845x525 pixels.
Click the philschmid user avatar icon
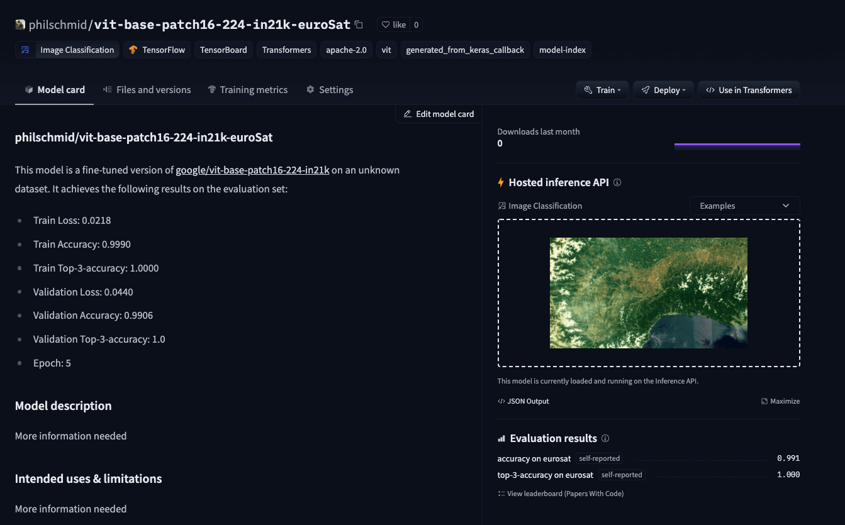pyautogui.click(x=20, y=25)
